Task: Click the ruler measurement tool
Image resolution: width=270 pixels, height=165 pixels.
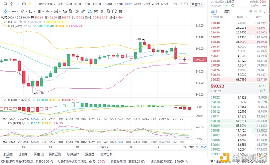Action: click(83, 11)
